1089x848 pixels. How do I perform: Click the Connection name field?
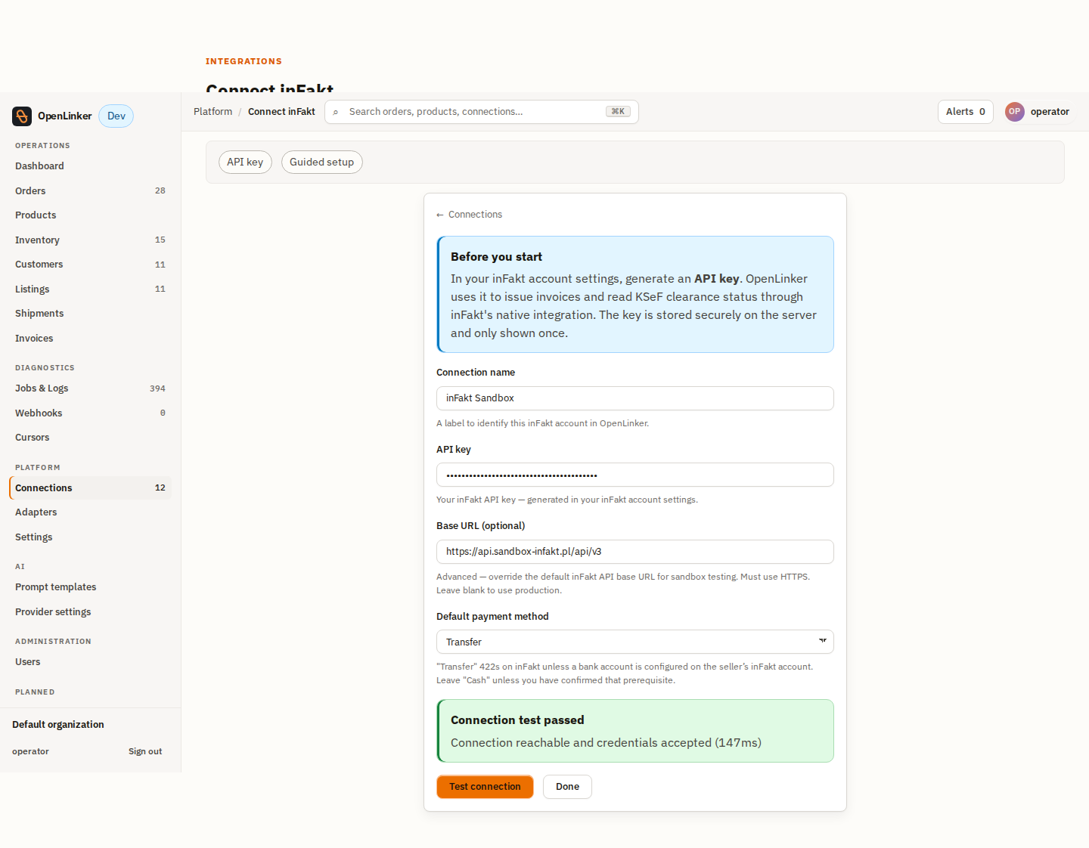point(634,398)
